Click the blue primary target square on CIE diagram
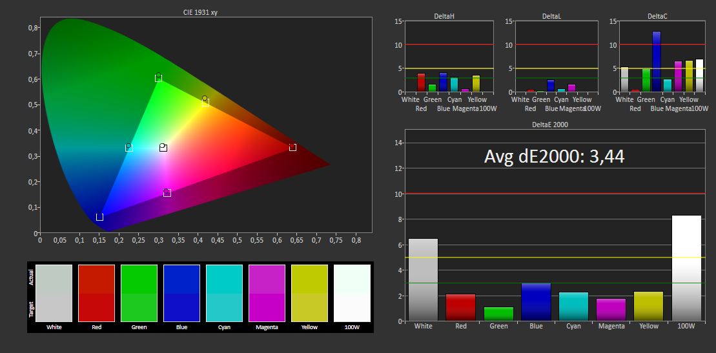The height and width of the screenshot is (353, 716). pyautogui.click(x=99, y=217)
